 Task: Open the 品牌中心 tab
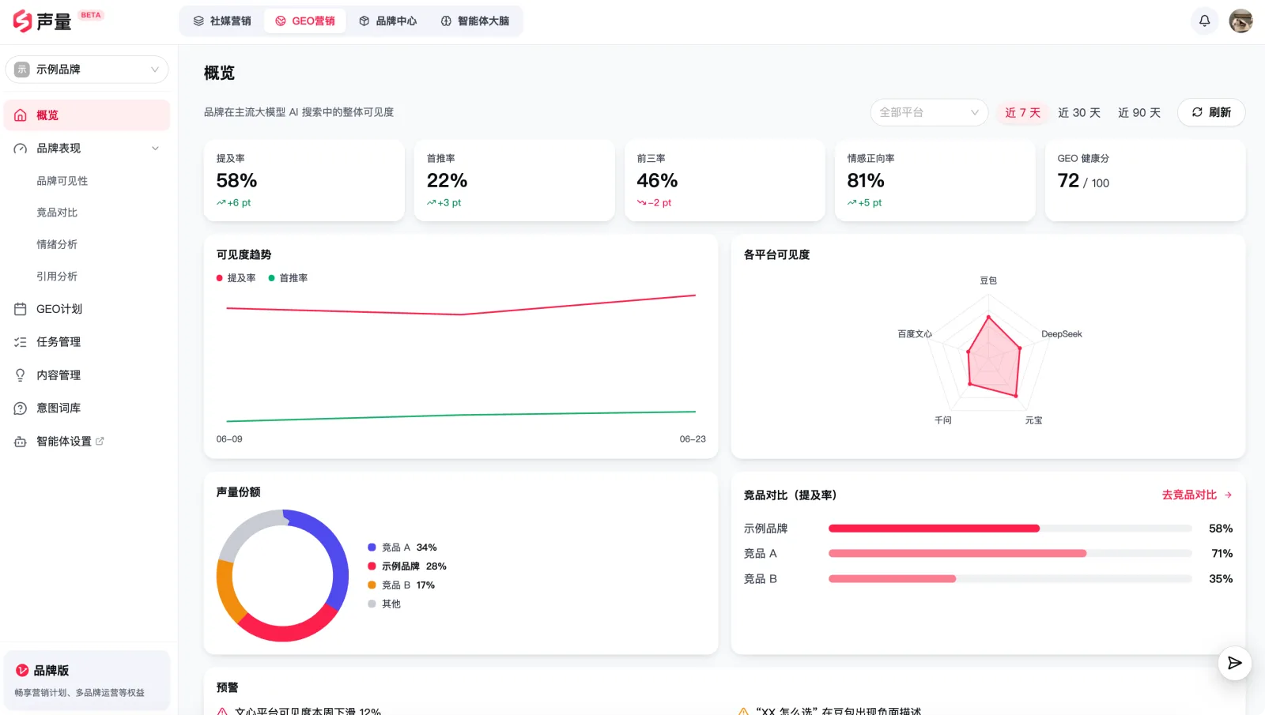pos(388,21)
